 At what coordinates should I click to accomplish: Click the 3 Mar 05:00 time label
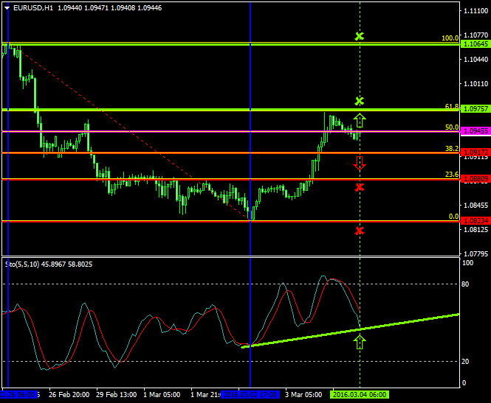coord(303,395)
